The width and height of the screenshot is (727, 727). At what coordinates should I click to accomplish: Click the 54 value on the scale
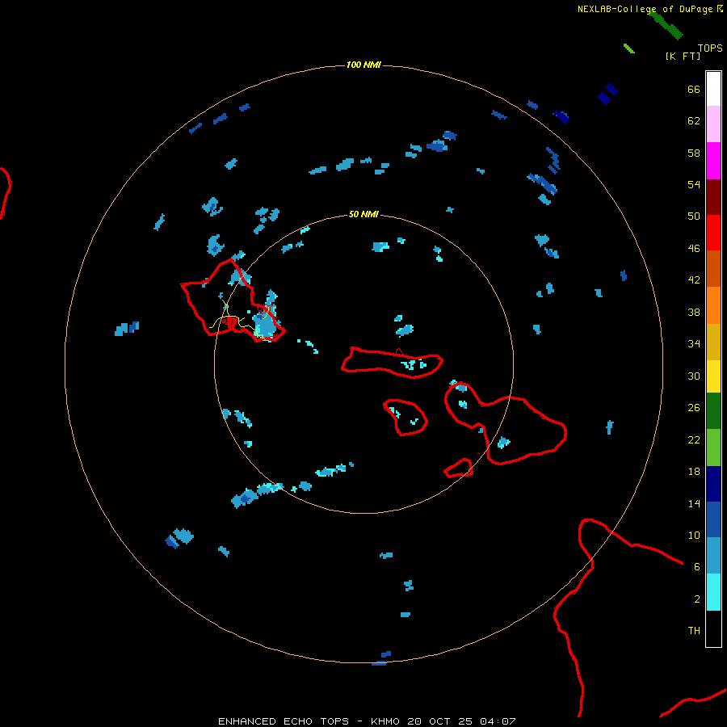point(694,184)
